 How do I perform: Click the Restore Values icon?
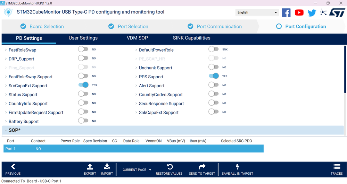(x=170, y=167)
